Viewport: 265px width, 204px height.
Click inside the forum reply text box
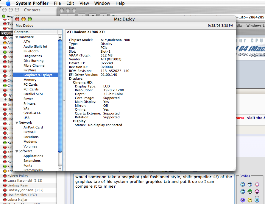154,189
